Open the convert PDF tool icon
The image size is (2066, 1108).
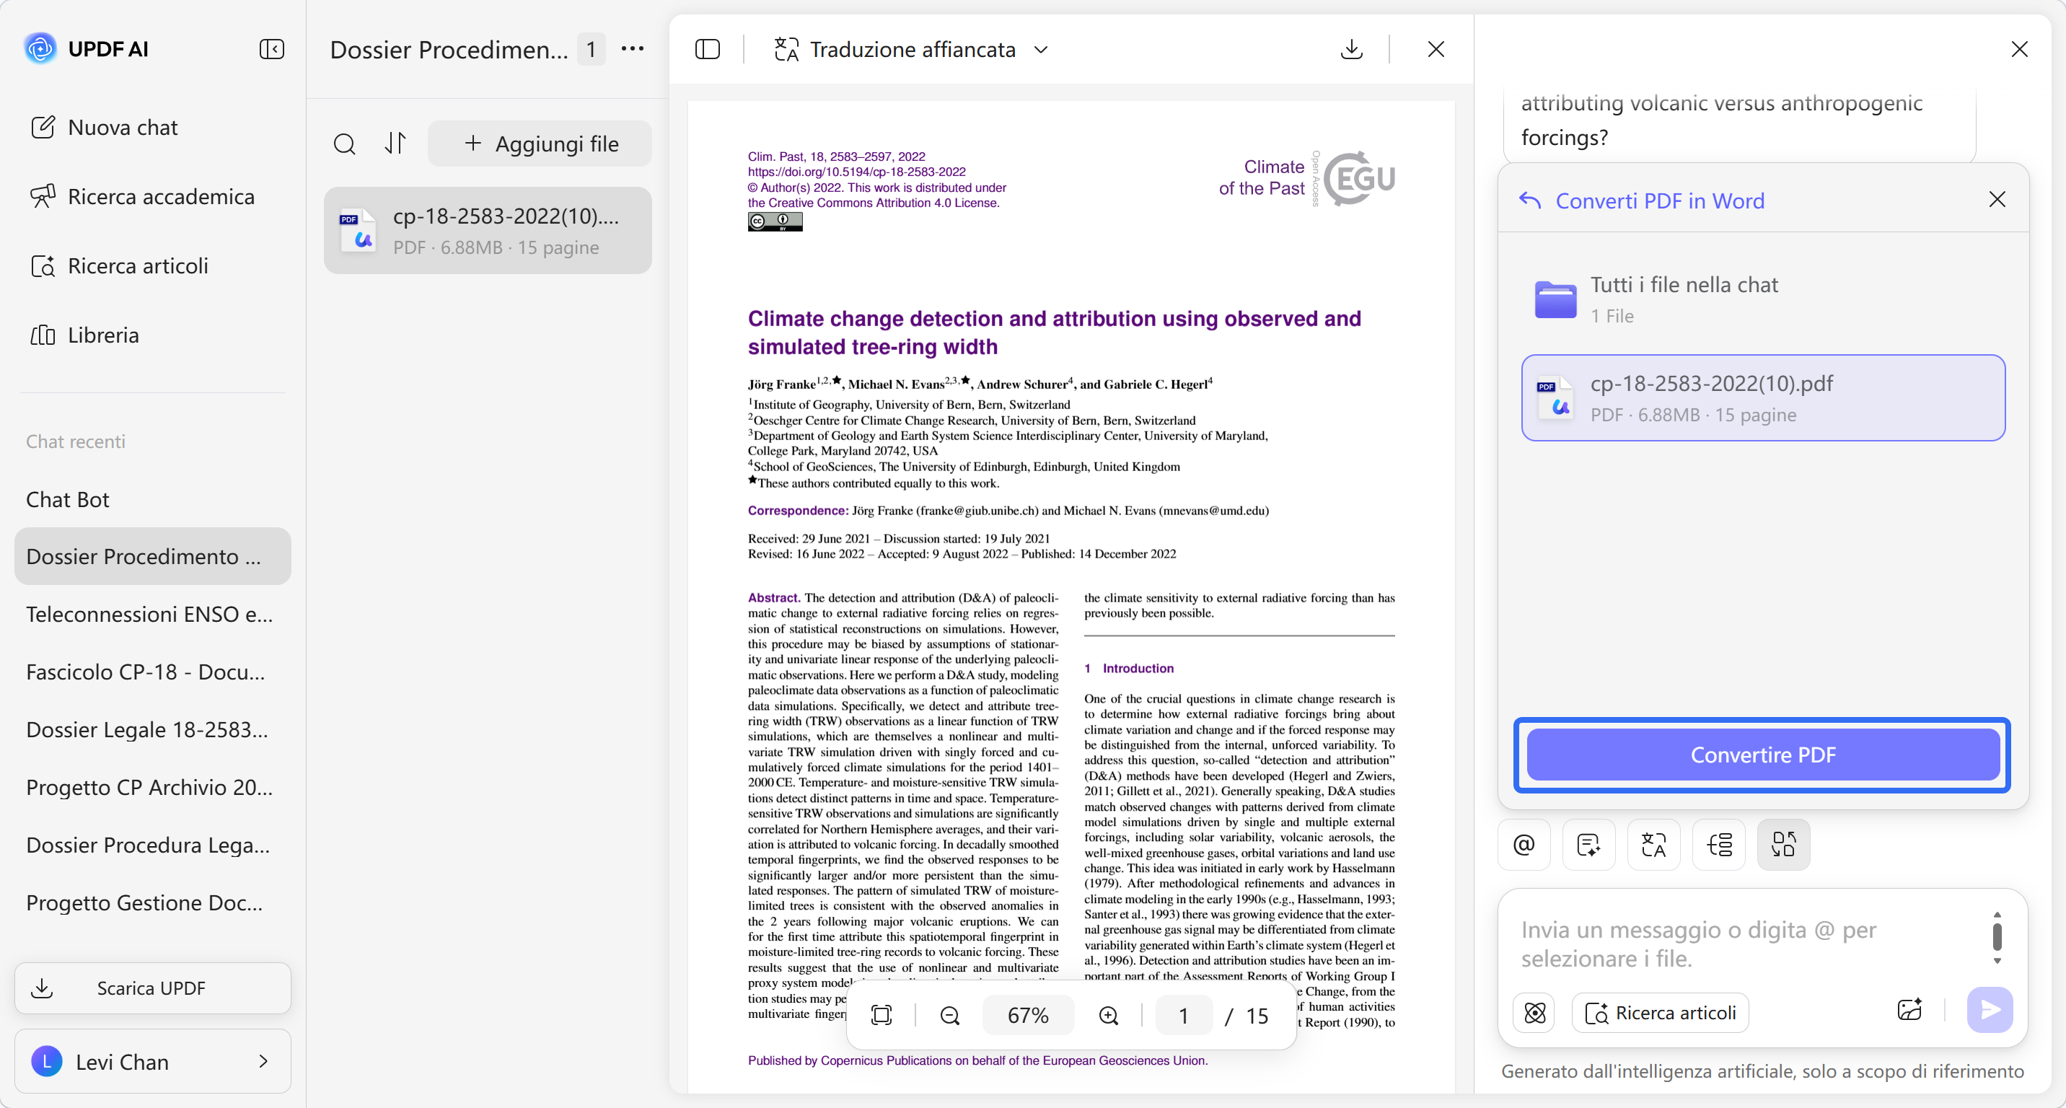[x=1783, y=844]
